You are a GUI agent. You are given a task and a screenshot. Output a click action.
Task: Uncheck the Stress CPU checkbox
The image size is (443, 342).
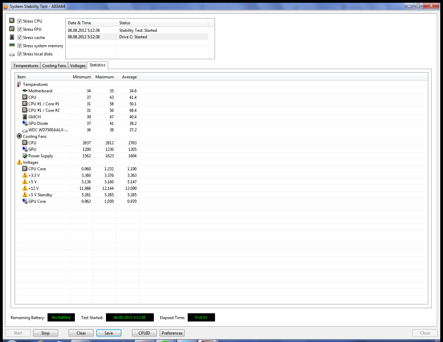point(19,21)
